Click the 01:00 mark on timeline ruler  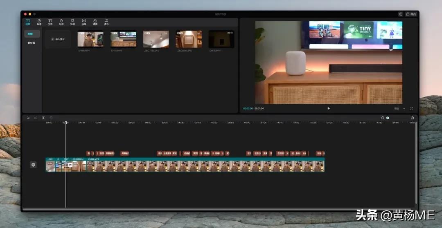coord(247,123)
